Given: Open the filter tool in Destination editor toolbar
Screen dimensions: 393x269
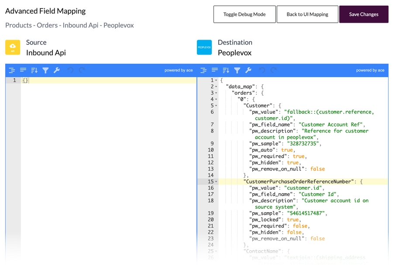Looking at the screenshot, I should (x=237, y=70).
